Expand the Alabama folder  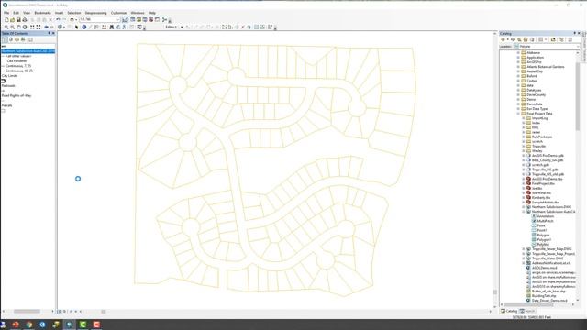click(518, 53)
